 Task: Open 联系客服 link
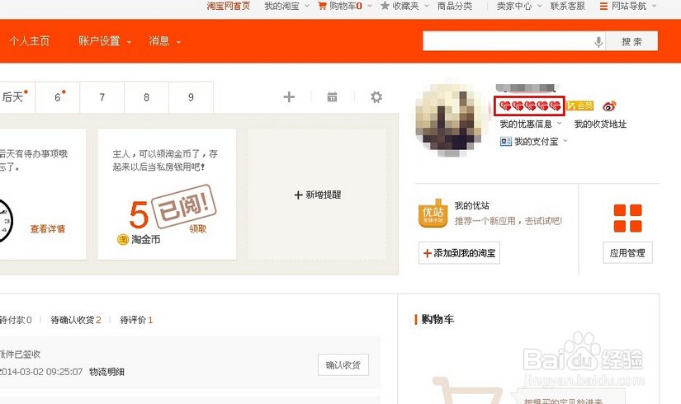click(x=568, y=6)
